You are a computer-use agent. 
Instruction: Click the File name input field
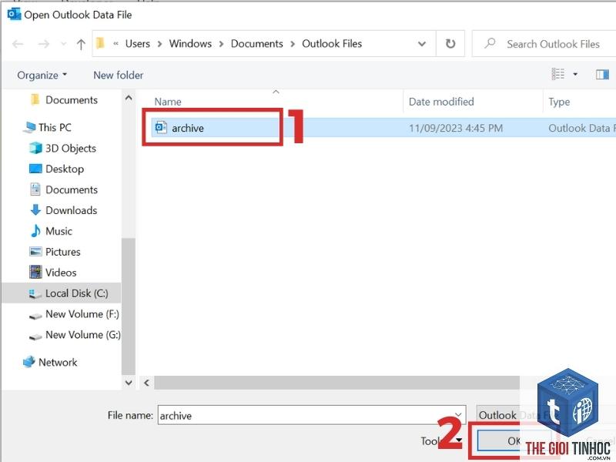[312, 415]
